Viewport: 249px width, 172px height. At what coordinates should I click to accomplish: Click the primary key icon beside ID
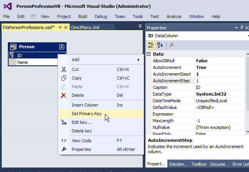click(x=12, y=55)
